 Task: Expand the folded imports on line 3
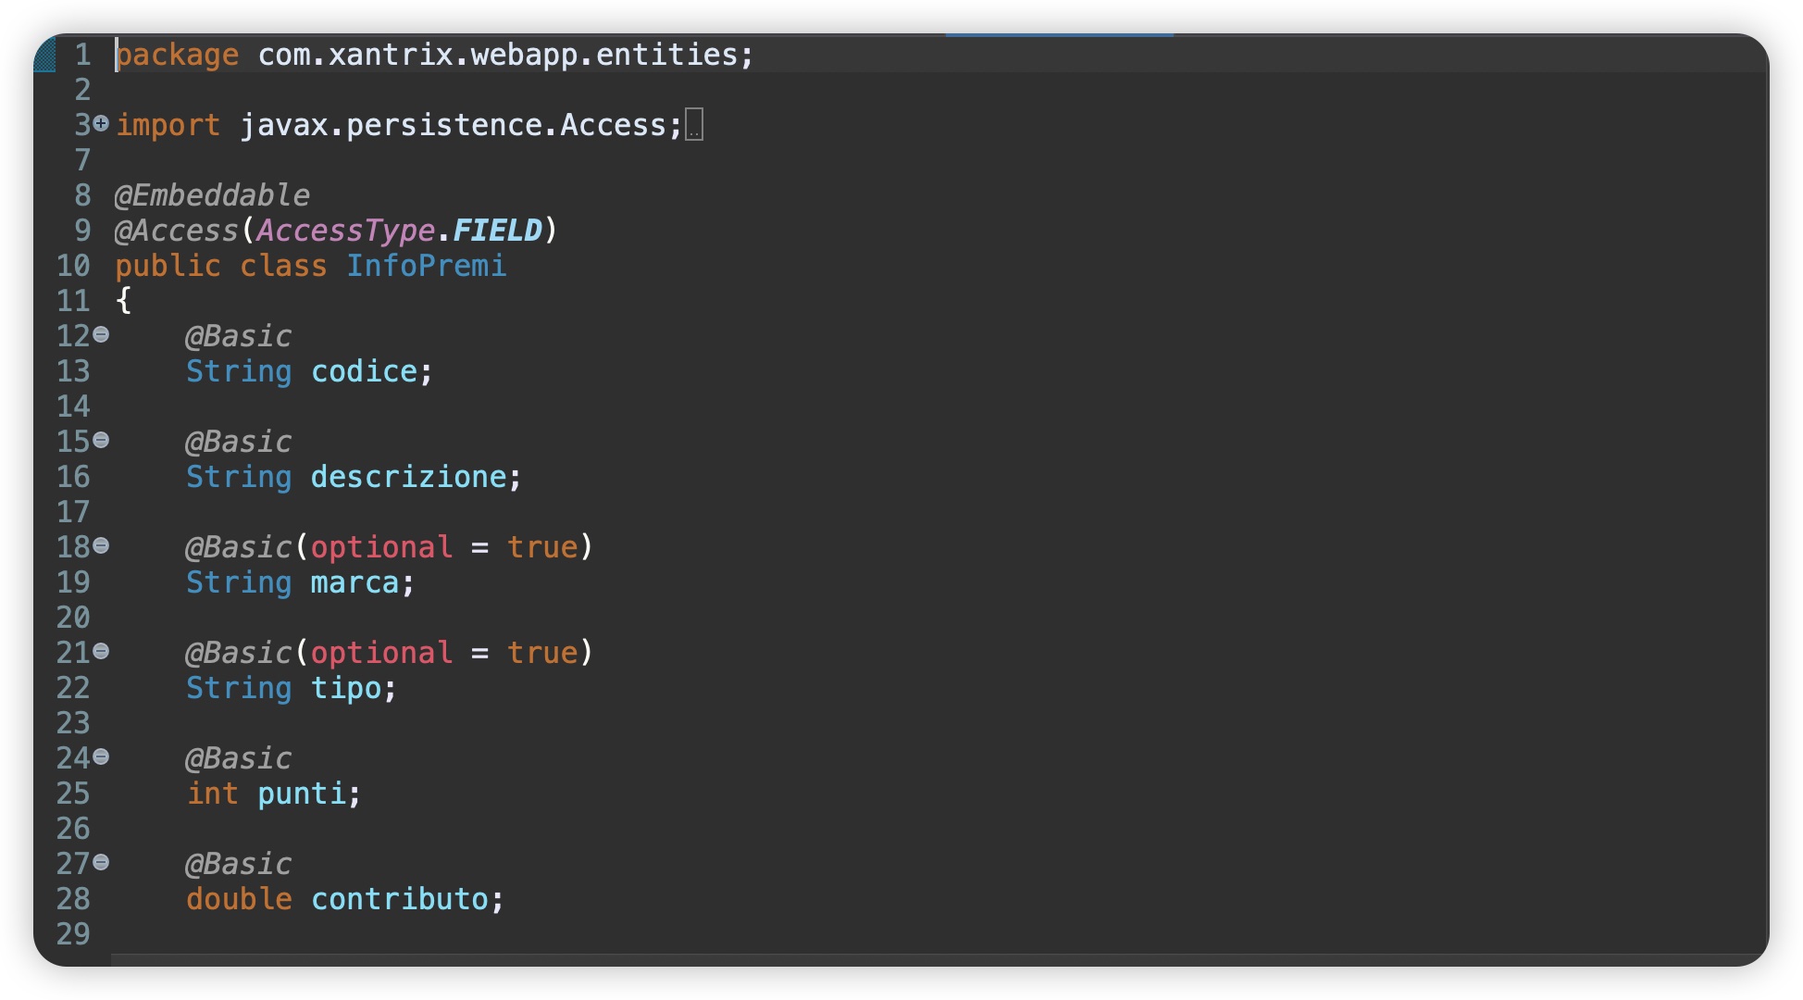point(101,123)
